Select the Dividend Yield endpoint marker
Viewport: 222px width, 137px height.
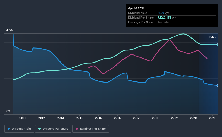(x=217, y=85)
